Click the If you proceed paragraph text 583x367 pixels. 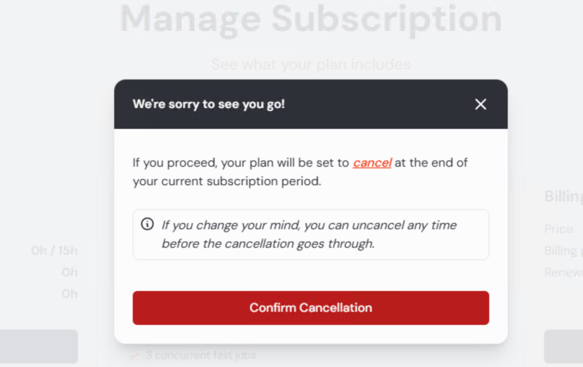300,172
